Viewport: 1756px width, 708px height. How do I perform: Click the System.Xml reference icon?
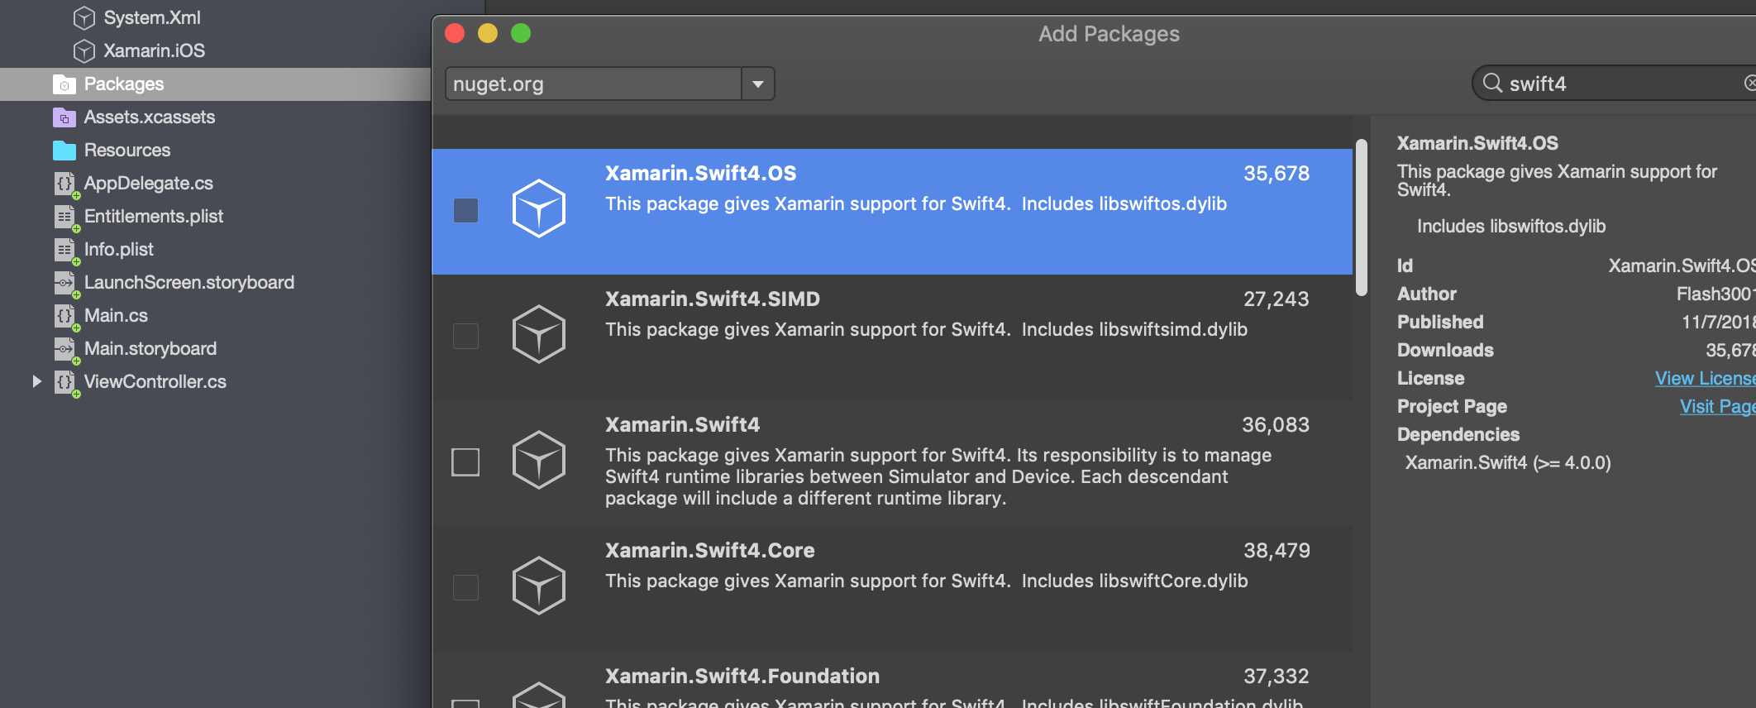click(x=84, y=17)
